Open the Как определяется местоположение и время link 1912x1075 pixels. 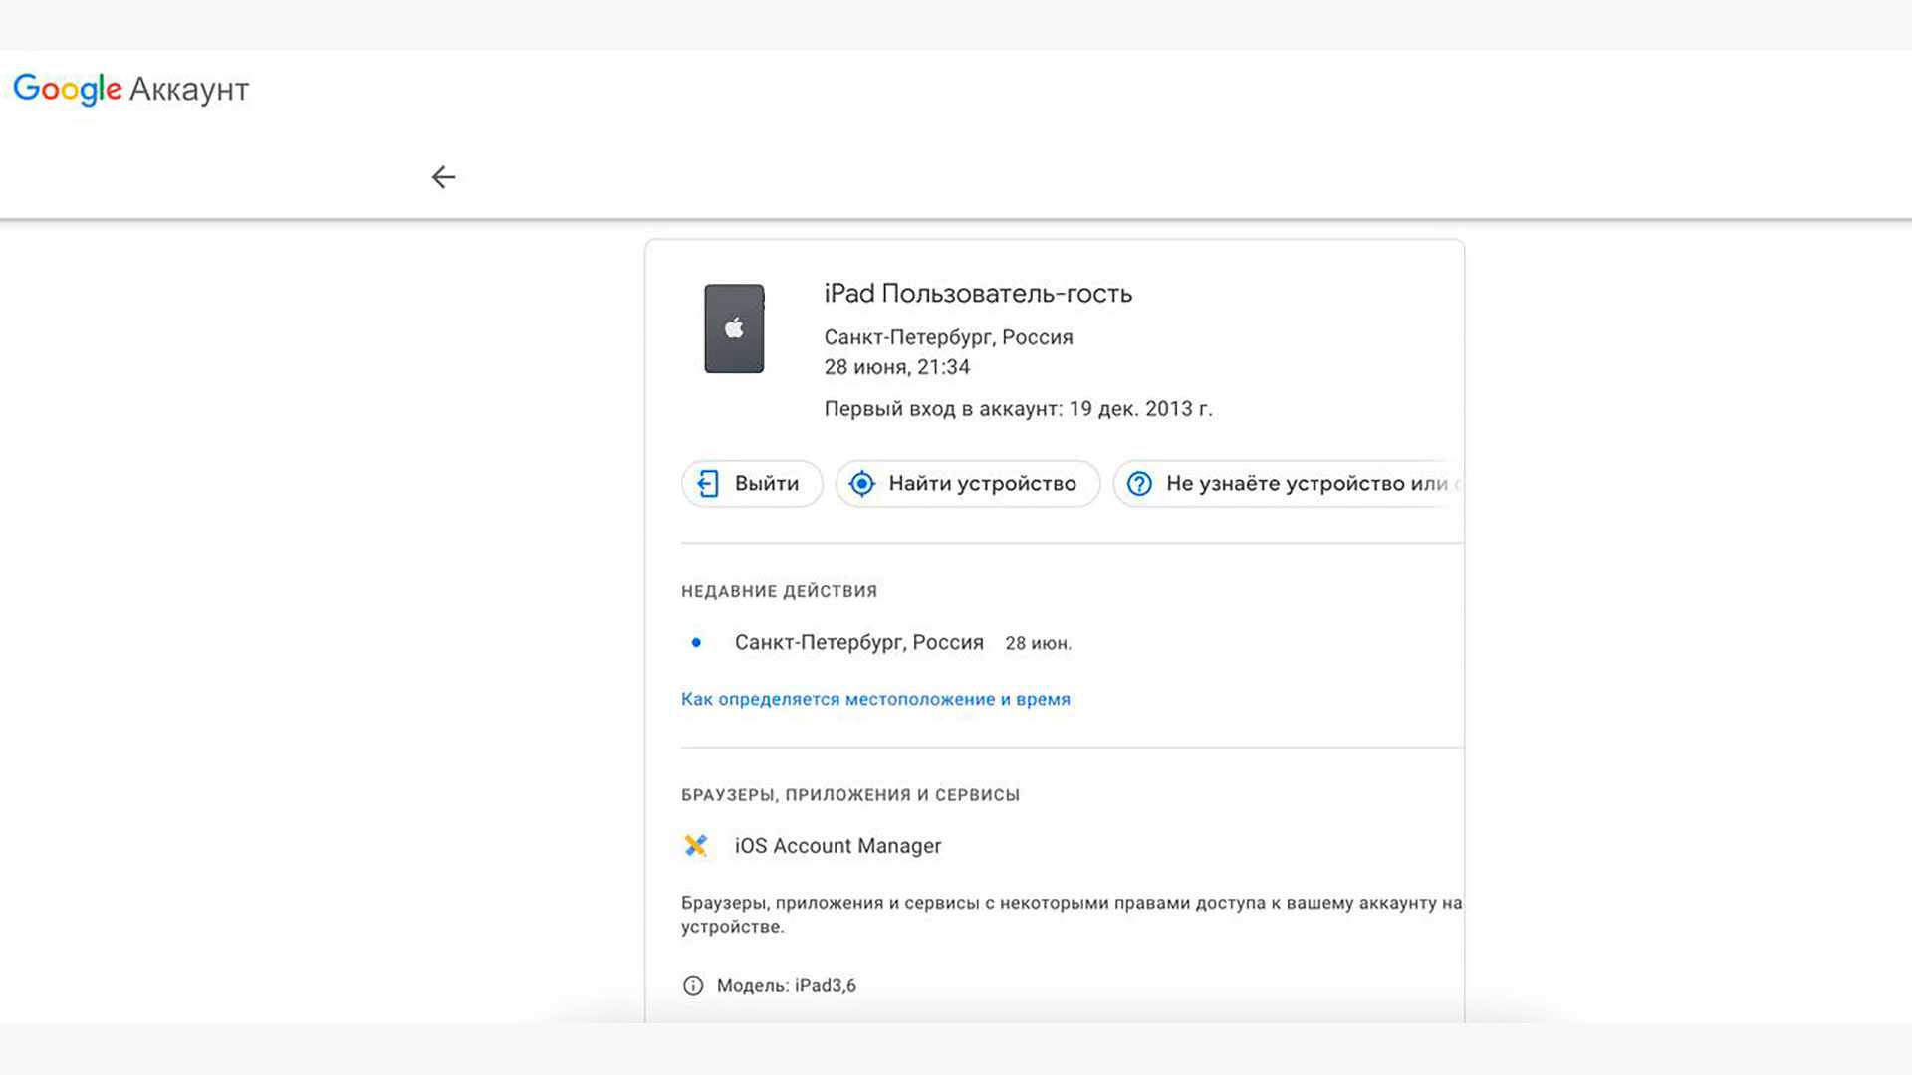click(x=875, y=699)
